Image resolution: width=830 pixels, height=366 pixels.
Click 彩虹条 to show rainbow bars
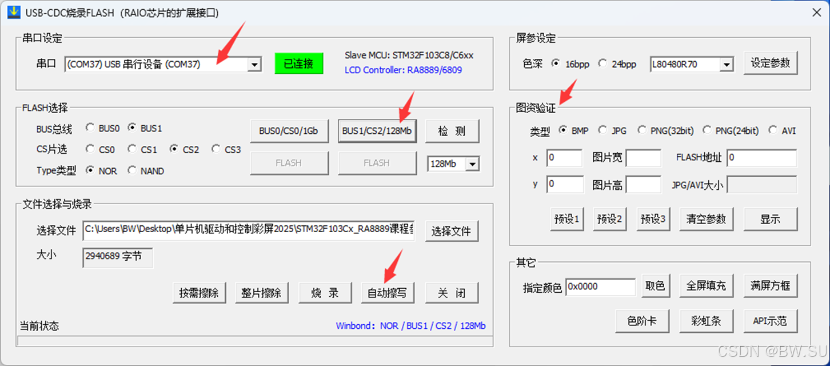coord(707,321)
